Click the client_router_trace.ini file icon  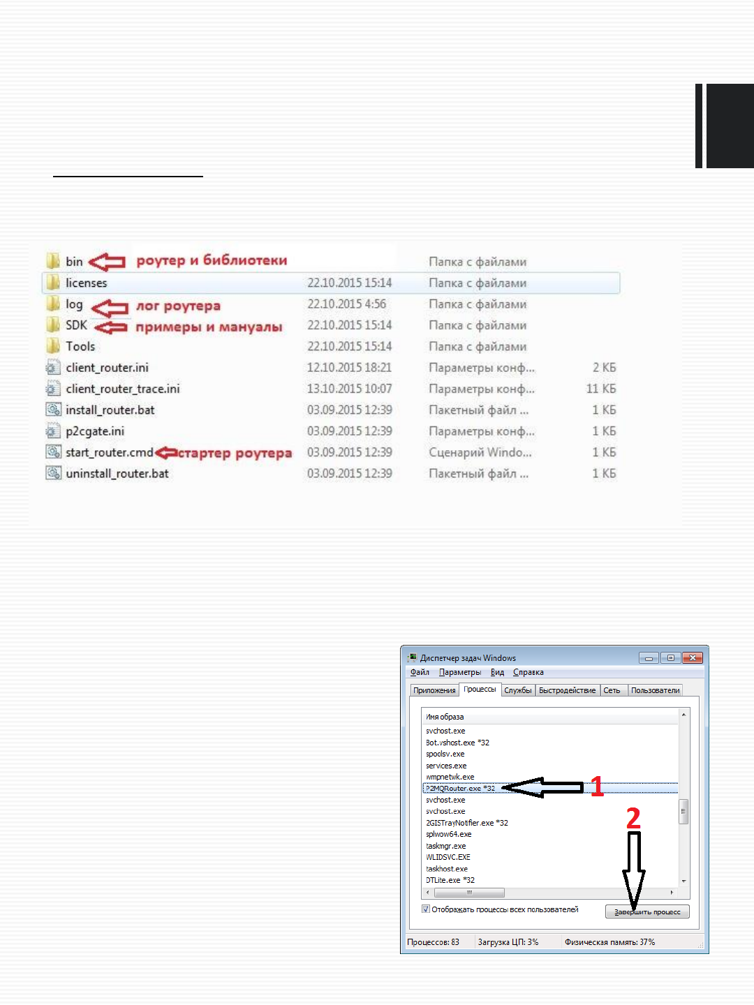[x=53, y=389]
